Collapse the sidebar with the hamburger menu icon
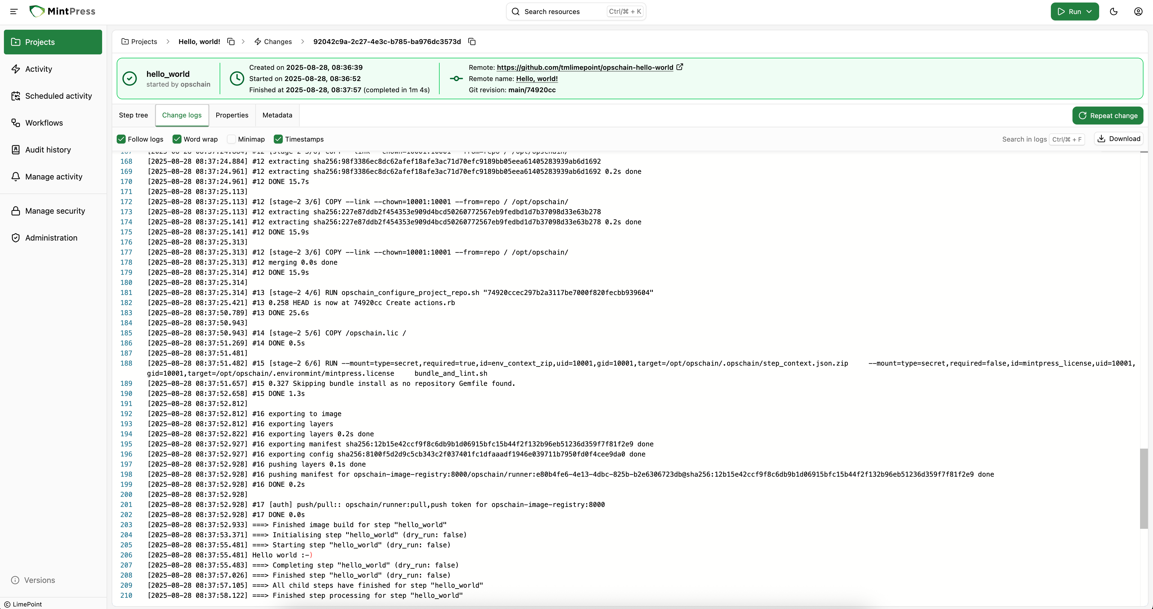Viewport: 1153px width, 609px height. click(x=14, y=11)
